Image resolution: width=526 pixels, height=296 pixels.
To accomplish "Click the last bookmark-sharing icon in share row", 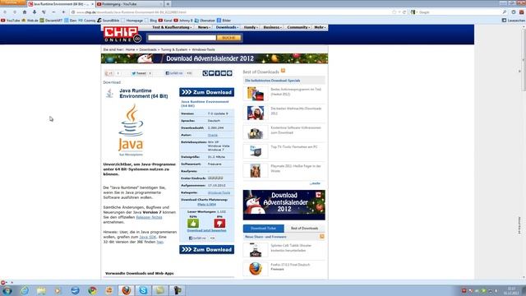I will coord(229,73).
